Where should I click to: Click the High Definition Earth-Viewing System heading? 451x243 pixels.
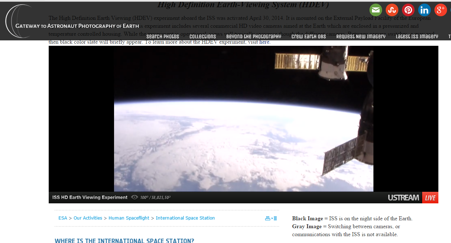pyautogui.click(x=243, y=5)
